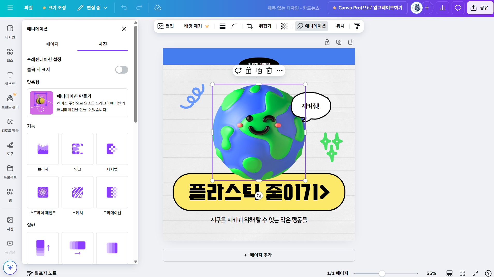Click the undo arrow icon
494x277 pixels.
124,8
